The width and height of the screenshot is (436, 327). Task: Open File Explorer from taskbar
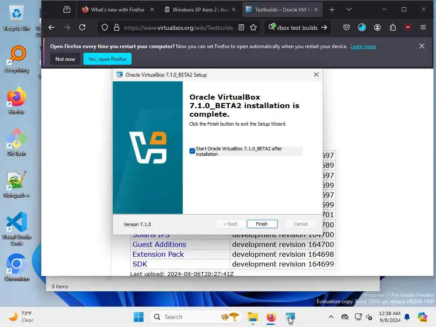(x=253, y=317)
